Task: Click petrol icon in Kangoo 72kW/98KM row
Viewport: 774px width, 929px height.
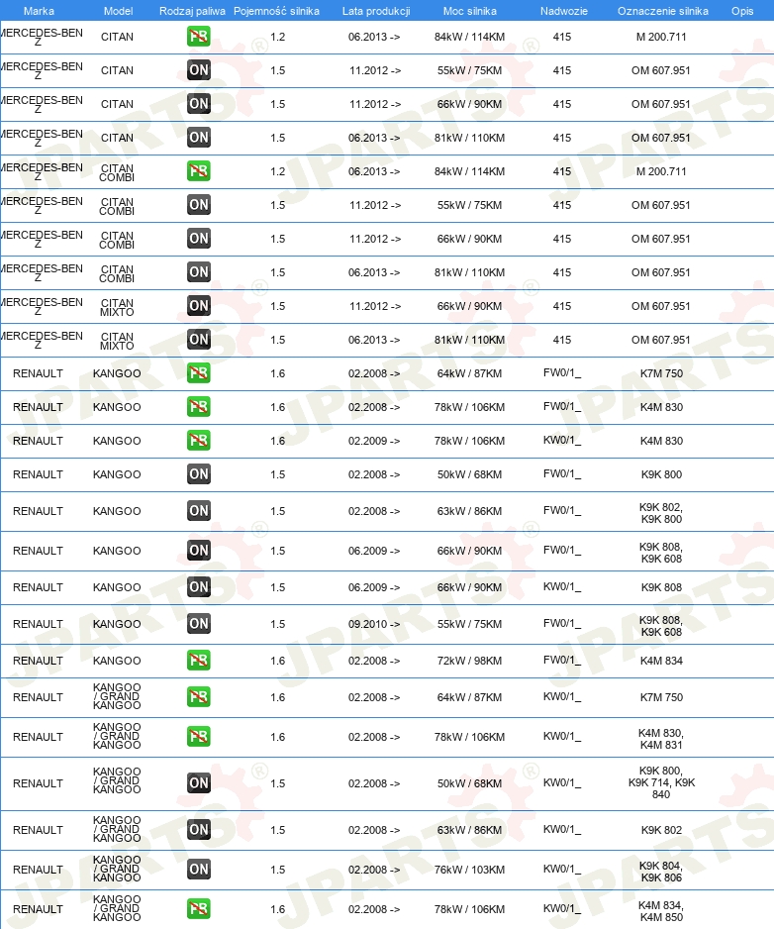Action: tap(198, 662)
